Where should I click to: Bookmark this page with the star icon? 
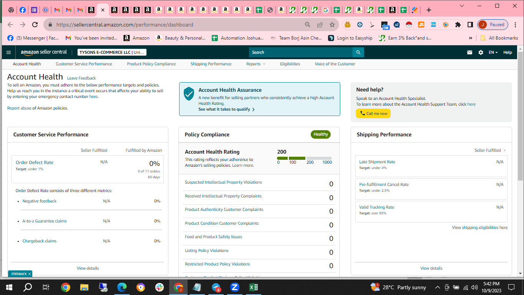point(332,25)
